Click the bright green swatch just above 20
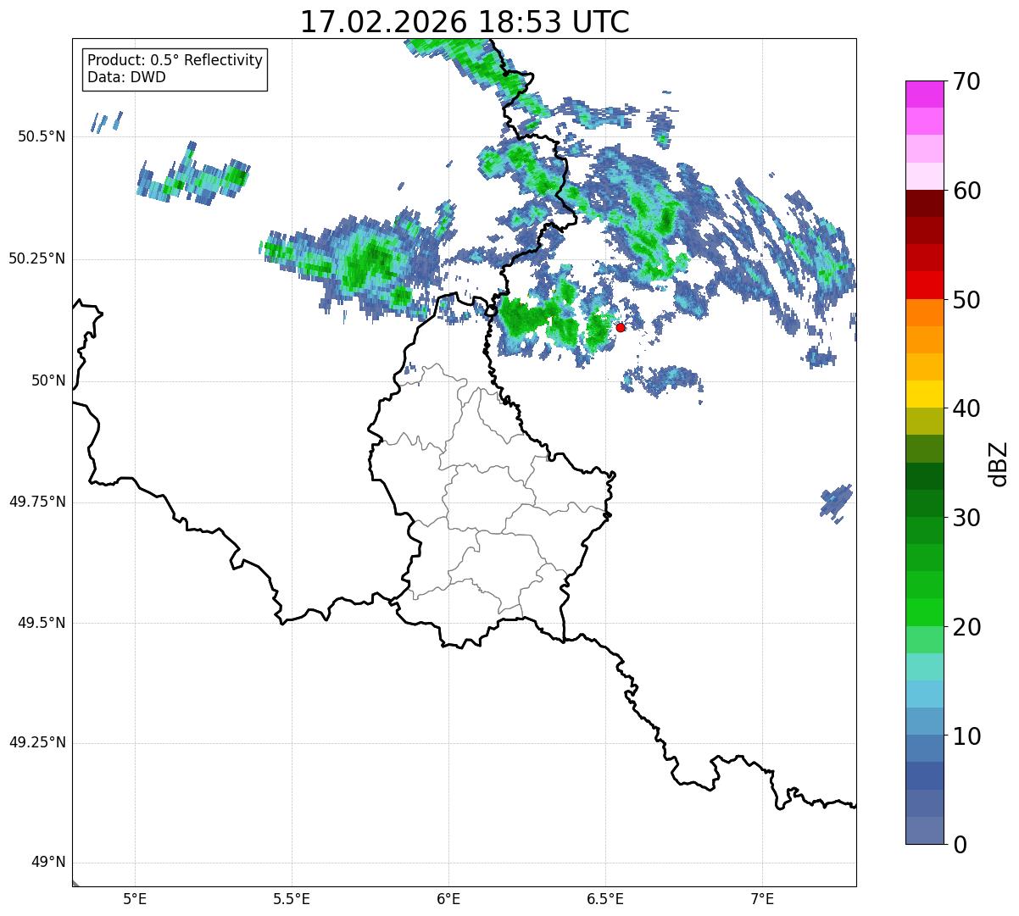This screenshot has width=1019, height=916. (924, 613)
